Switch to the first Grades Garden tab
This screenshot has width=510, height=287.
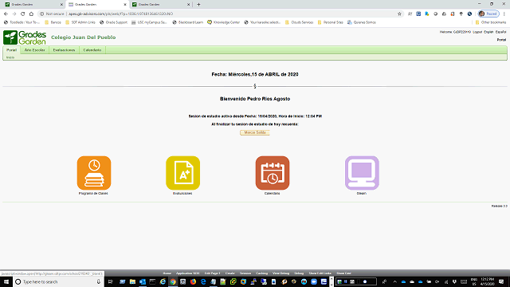pyautogui.click(x=33, y=5)
